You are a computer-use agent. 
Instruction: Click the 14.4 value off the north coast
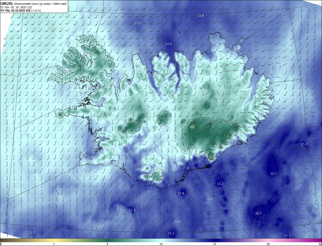click(x=168, y=44)
